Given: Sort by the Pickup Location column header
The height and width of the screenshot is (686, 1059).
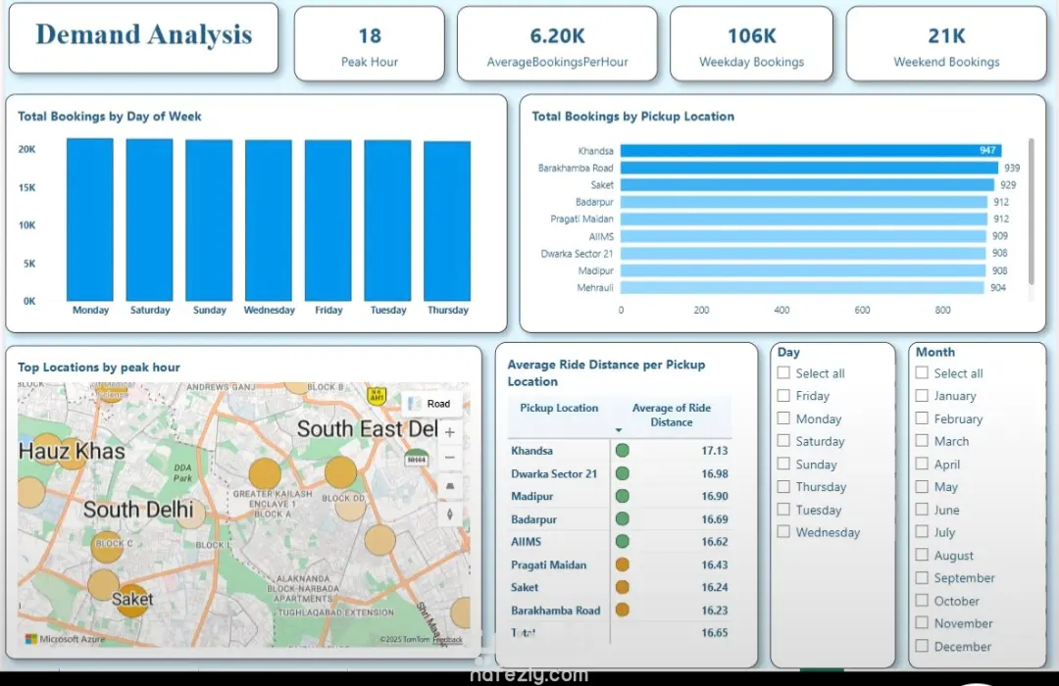Looking at the screenshot, I should point(559,408).
